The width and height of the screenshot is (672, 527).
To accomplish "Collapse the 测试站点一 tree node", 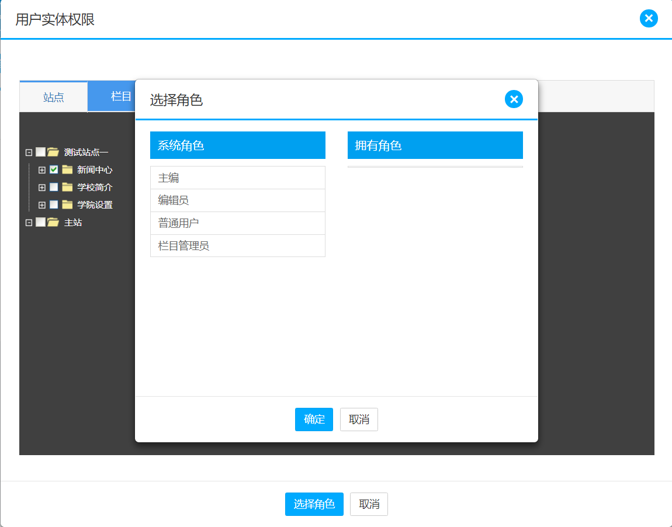I will [x=29, y=152].
